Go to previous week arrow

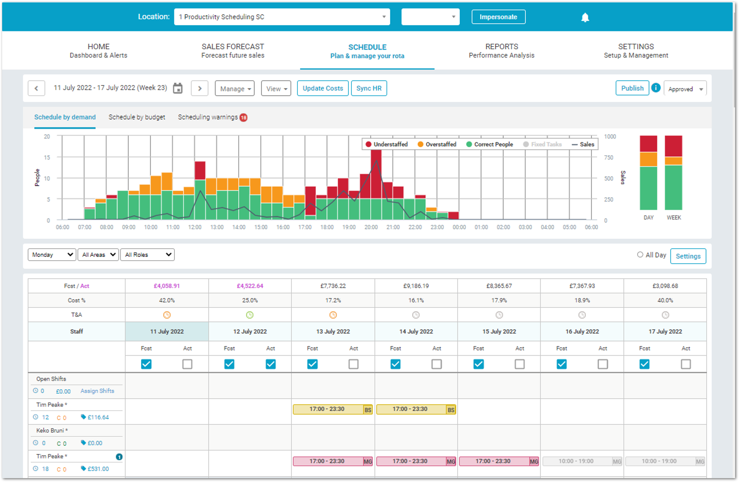(x=36, y=88)
